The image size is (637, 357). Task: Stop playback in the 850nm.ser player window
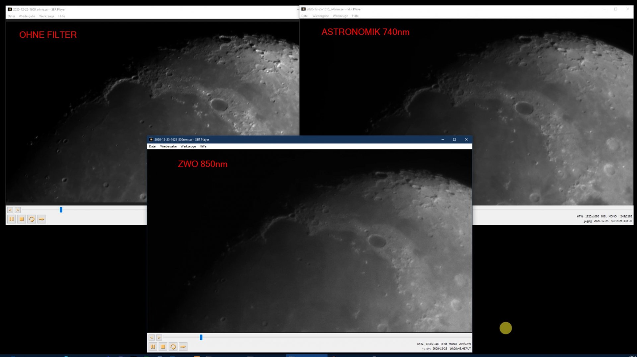163,347
